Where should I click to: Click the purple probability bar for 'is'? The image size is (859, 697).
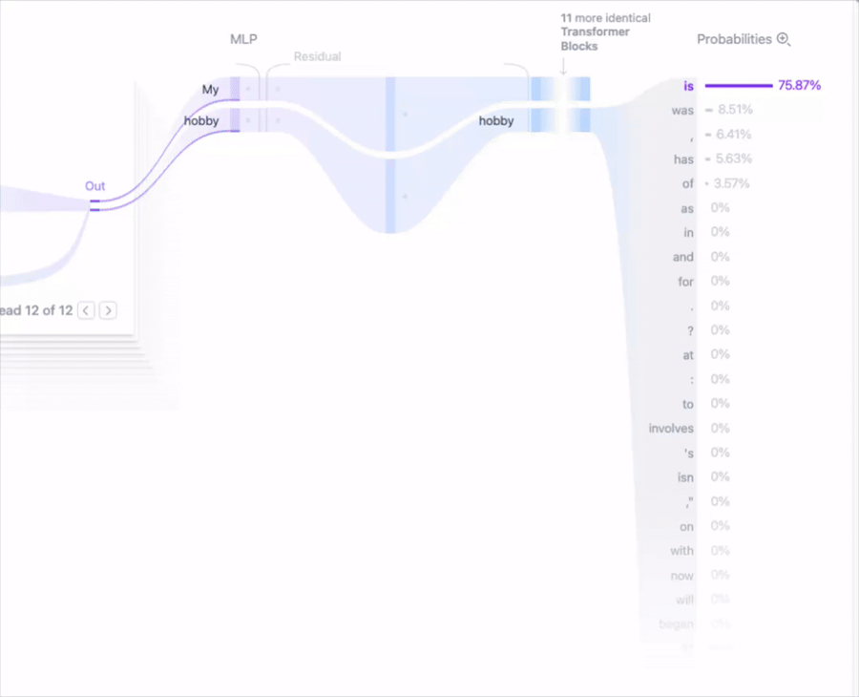(x=739, y=86)
